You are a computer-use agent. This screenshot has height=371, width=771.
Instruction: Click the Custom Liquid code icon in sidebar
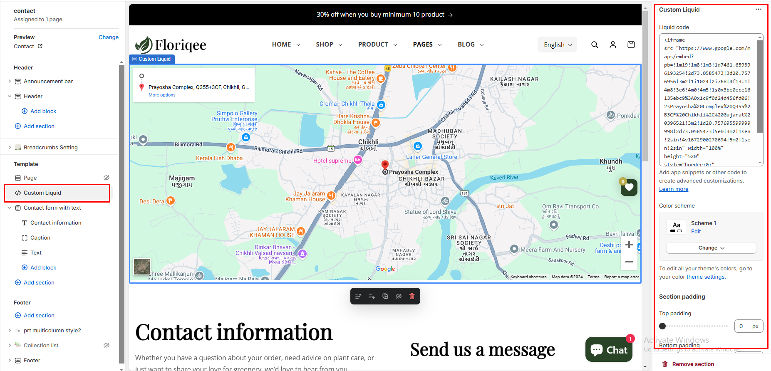(x=18, y=193)
